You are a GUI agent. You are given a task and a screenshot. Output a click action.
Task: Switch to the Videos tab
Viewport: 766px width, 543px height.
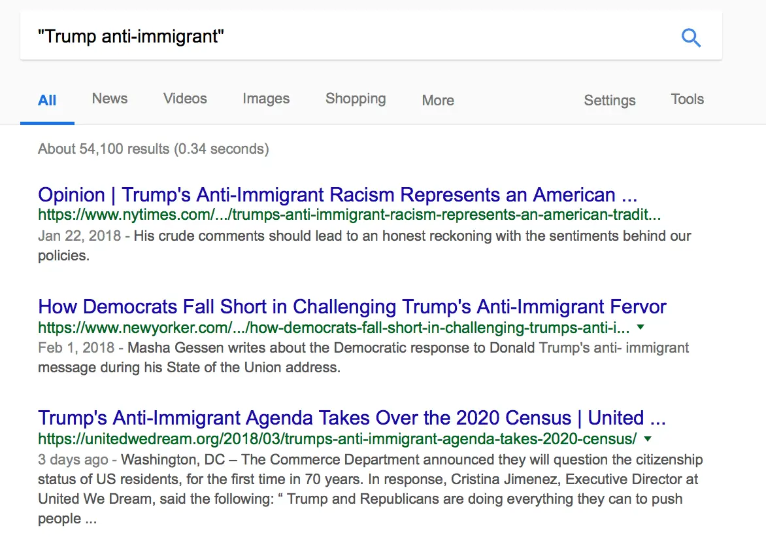pos(185,99)
